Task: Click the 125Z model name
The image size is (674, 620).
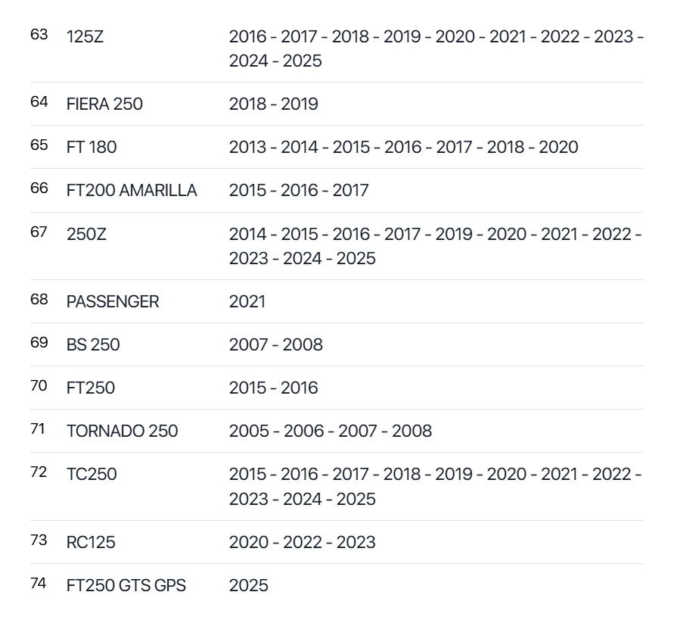Action: 85,36
